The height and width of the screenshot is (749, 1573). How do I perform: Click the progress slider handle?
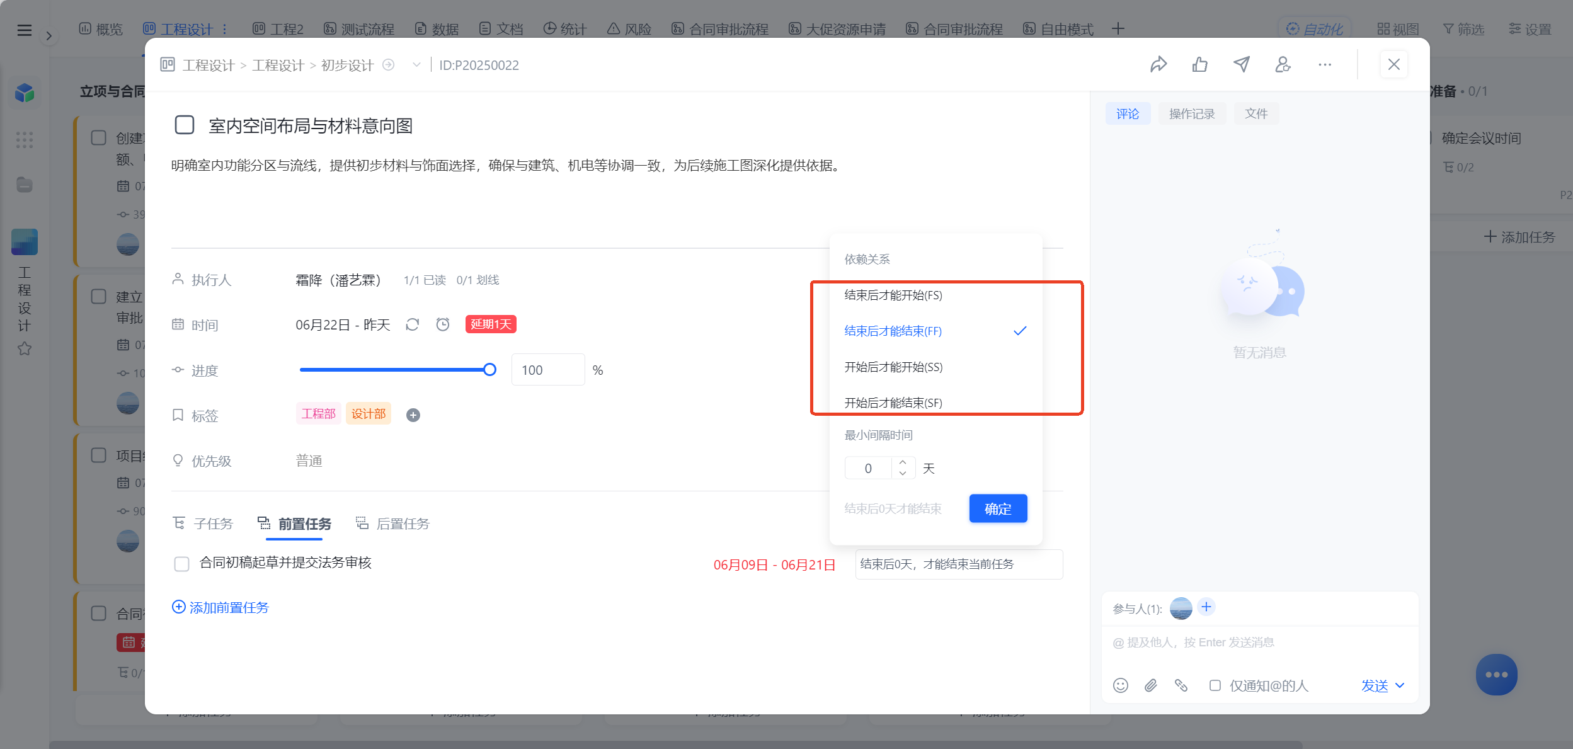[489, 370]
